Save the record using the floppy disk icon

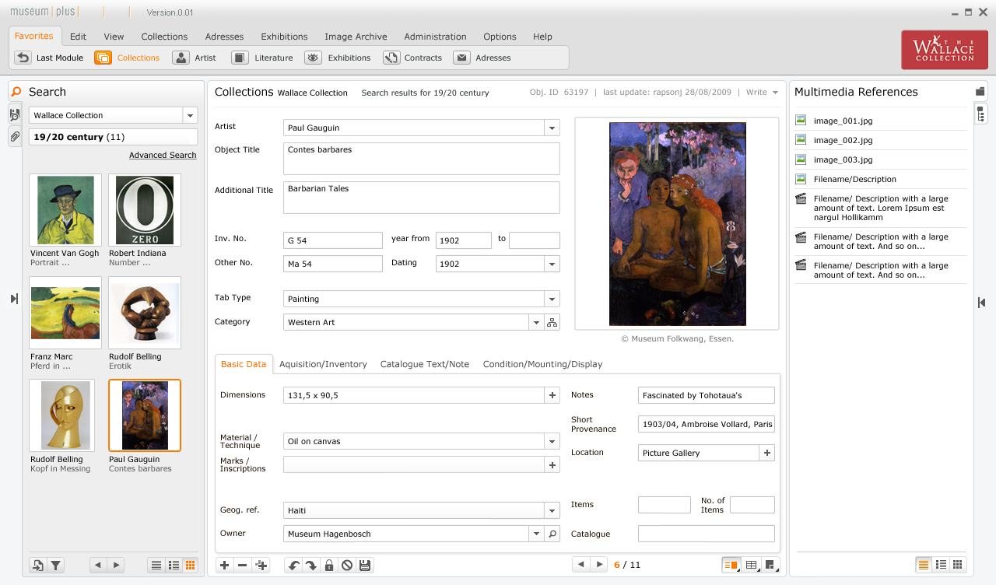(365, 566)
